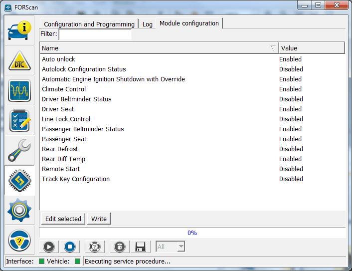Select Automatic Engine Ignition Shutdown with Override

pyautogui.click(x=192, y=79)
